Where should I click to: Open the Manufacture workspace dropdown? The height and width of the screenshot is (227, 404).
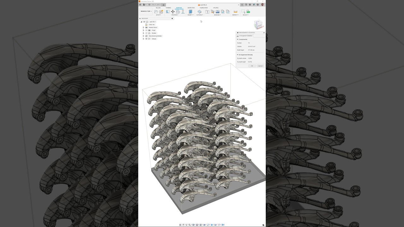[146, 11]
